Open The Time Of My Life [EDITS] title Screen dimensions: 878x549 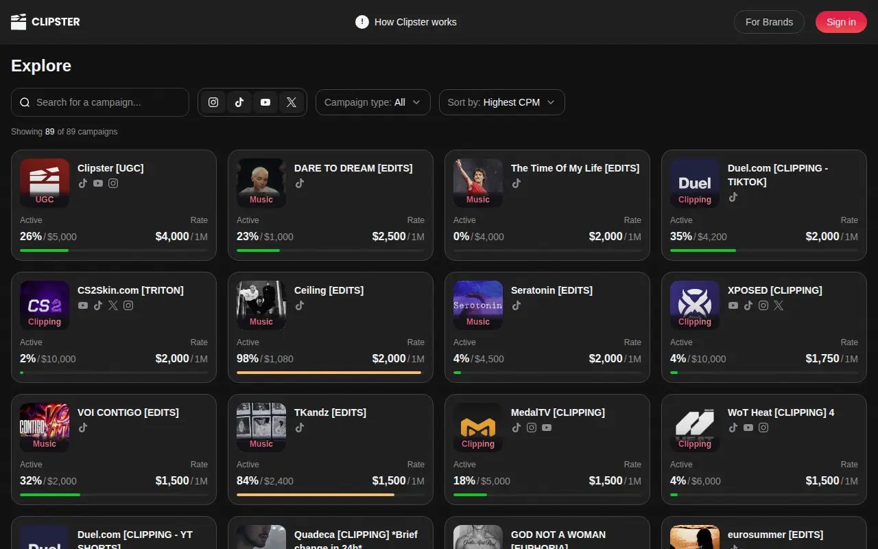[575, 168]
